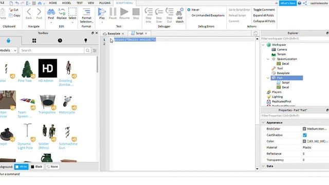Collapse the SpawnLocation tree node
This screenshot has width=329, height=185.
(268, 59)
